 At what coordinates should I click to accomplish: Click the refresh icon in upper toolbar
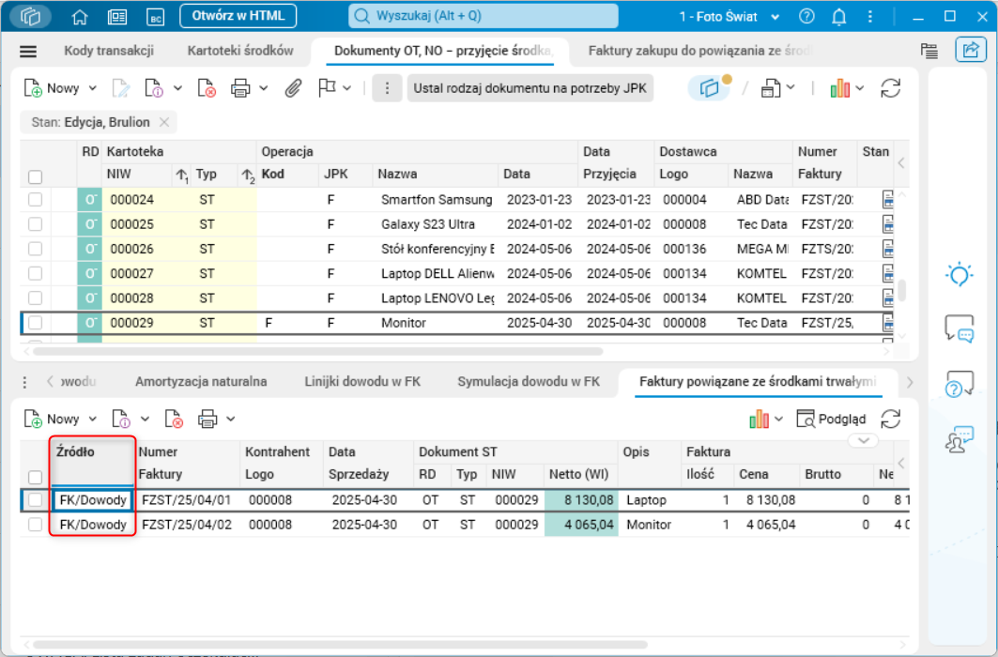pyautogui.click(x=890, y=88)
